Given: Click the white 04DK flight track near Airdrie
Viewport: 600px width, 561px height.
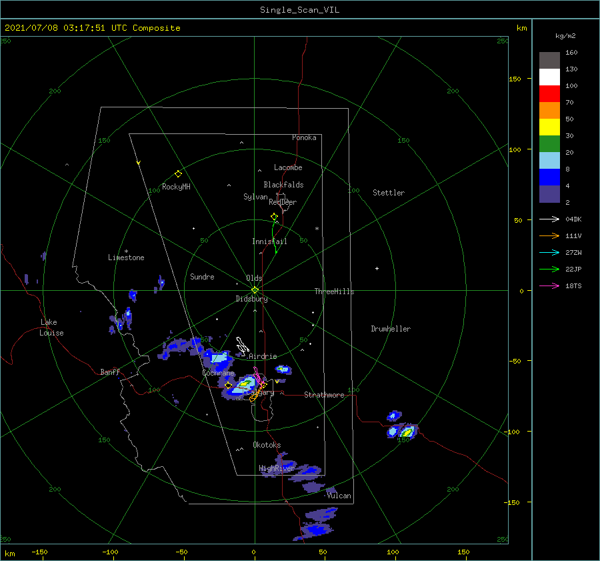Looking at the screenshot, I should click(242, 346).
